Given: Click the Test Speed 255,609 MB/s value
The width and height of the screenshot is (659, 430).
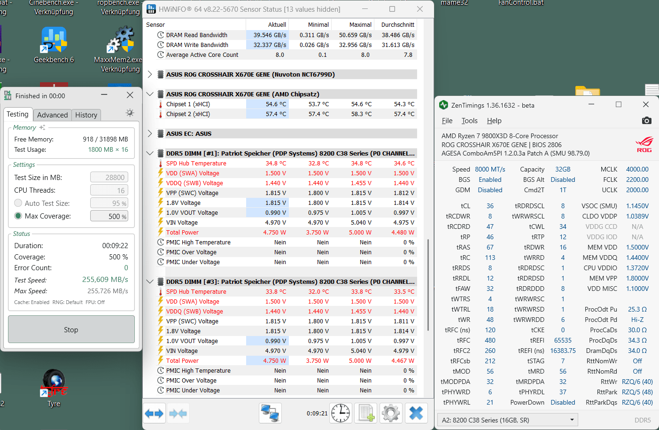Looking at the screenshot, I should pyautogui.click(x=105, y=280).
